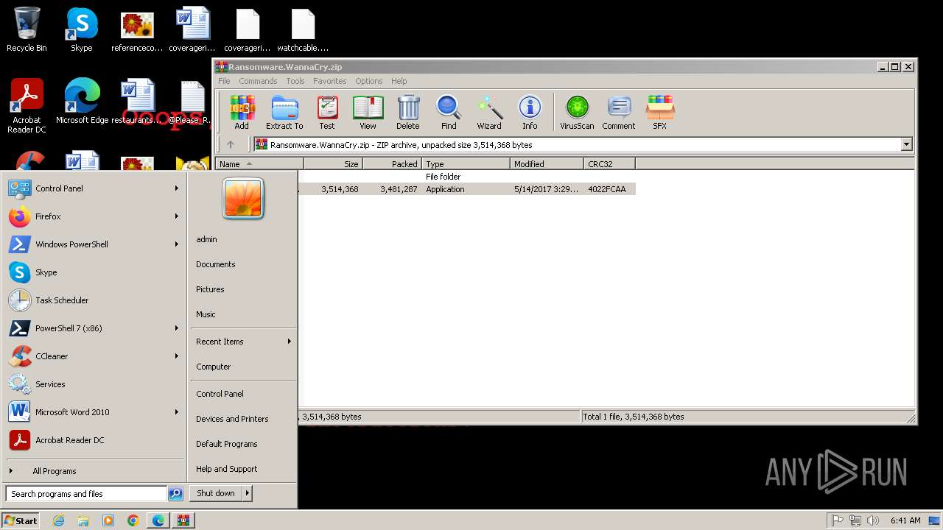Click the View file icon
Screen dimensions: 943x530
pyautogui.click(x=368, y=113)
